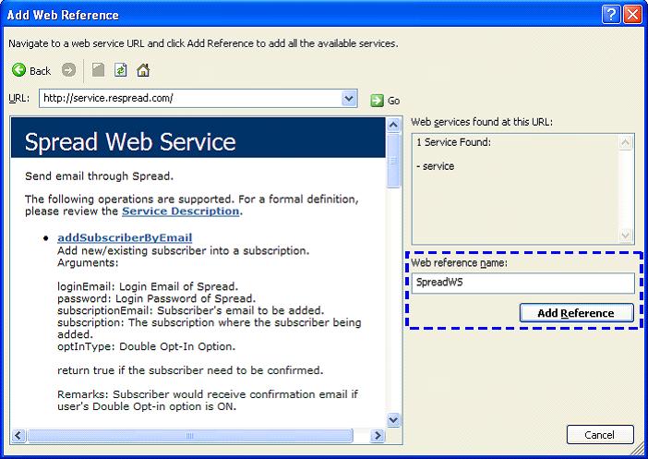Click 'optInType: Double Opt-In Option.' line
Image resolution: width=648 pixels, height=459 pixels.
(x=146, y=346)
